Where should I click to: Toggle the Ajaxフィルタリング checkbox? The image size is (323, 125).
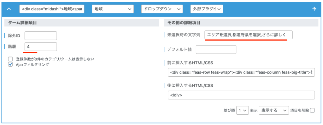point(10,64)
